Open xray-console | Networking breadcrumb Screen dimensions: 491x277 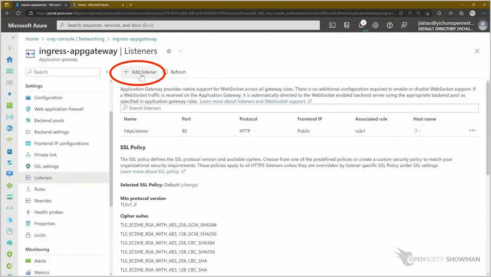76,39
